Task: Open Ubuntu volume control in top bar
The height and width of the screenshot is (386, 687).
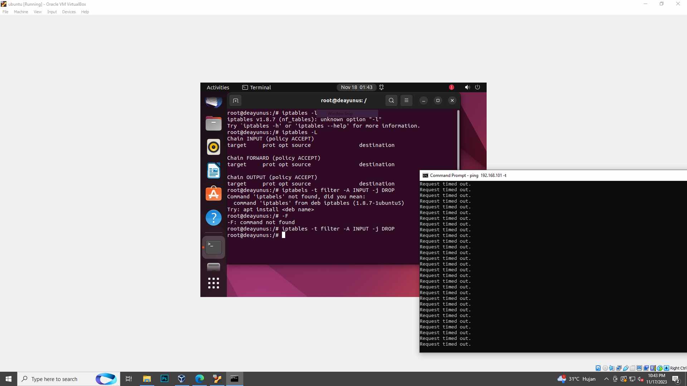Action: [467, 87]
